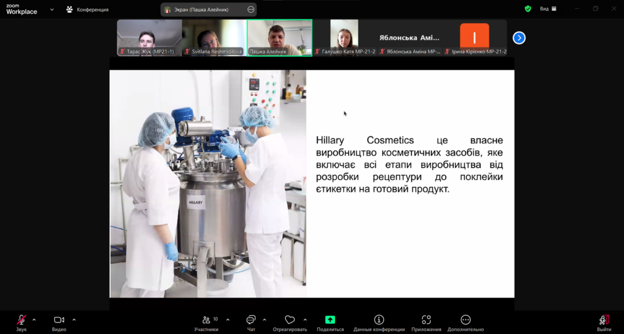Expand the arrow next to Участники
This screenshot has height=334, width=624.
[x=228, y=319]
